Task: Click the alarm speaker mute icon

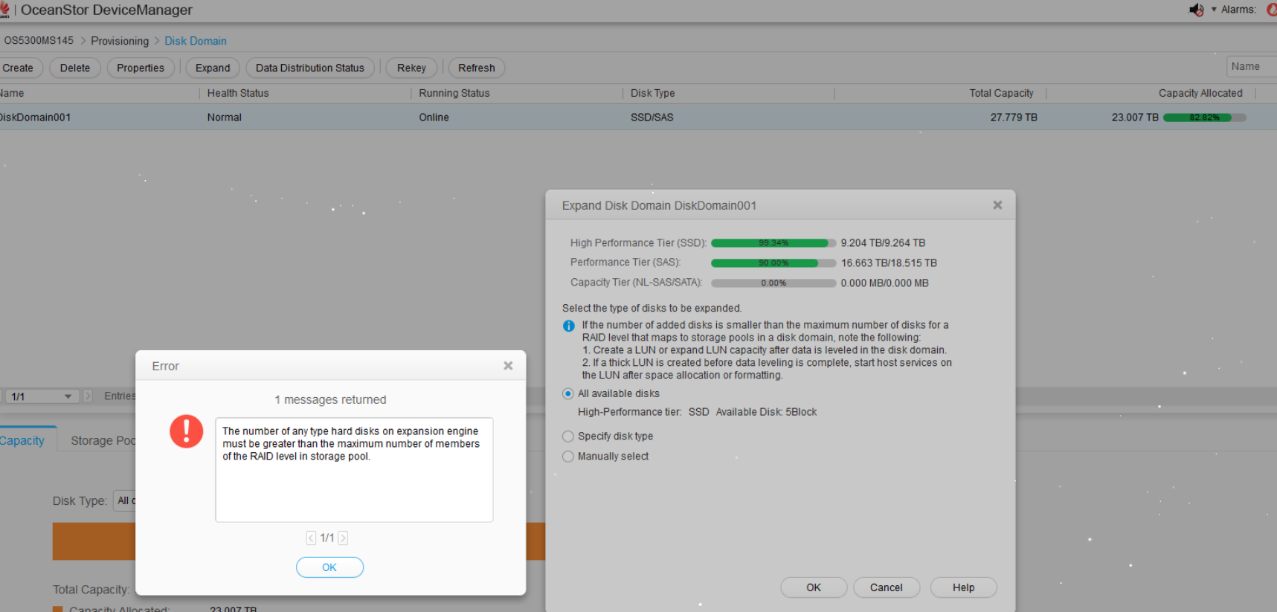Action: click(x=1196, y=10)
